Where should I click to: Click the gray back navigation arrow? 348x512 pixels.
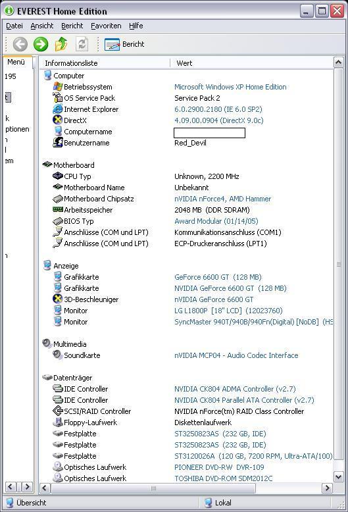(20, 44)
